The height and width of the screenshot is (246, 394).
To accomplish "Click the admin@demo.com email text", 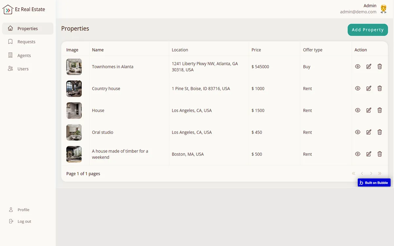I will 358,12.
